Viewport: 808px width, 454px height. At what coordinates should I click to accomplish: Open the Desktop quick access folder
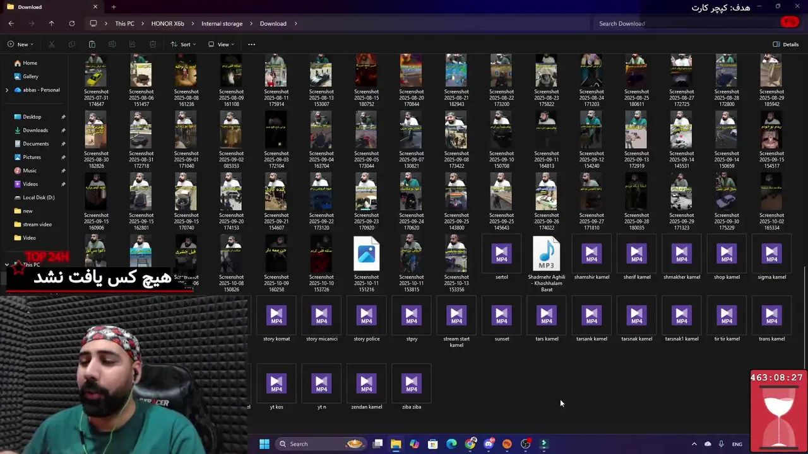pyautogui.click(x=32, y=117)
